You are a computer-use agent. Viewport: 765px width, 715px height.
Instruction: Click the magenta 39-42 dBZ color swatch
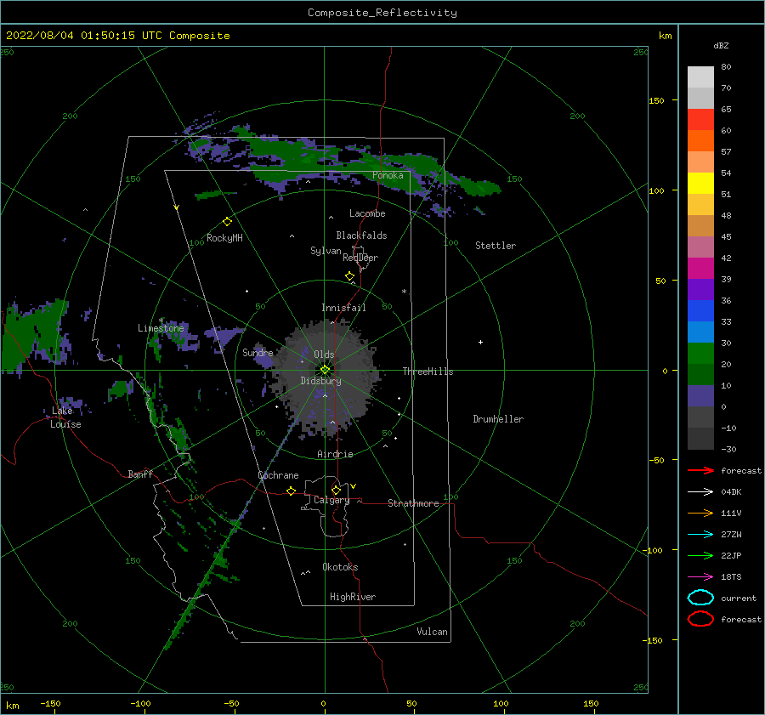point(700,268)
